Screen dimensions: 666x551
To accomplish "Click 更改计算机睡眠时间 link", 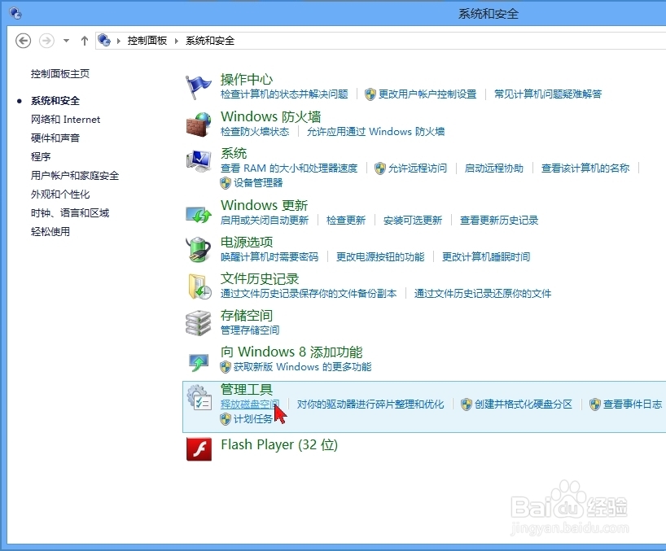I will point(486,257).
